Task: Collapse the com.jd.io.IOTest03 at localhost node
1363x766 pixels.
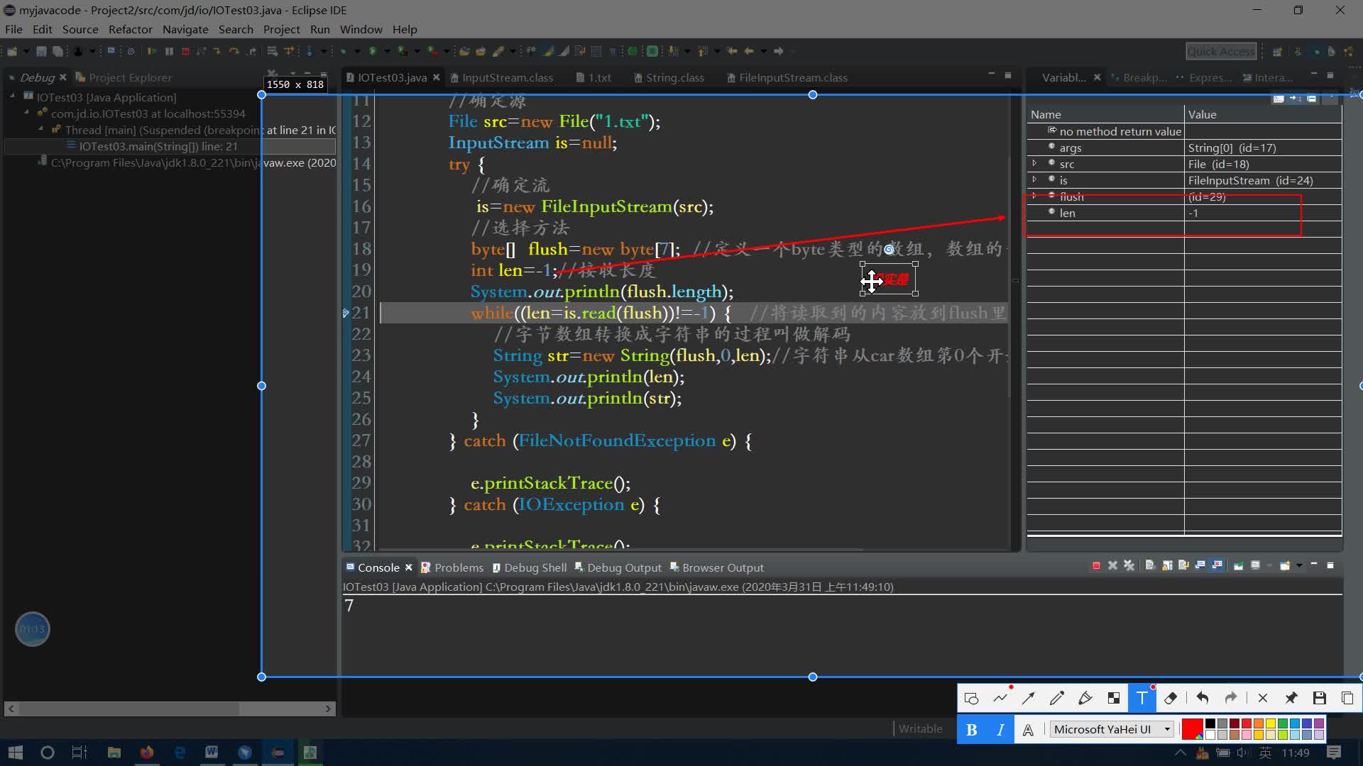Action: pyautogui.click(x=27, y=112)
